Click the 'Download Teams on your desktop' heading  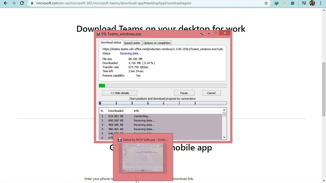(x=161, y=28)
